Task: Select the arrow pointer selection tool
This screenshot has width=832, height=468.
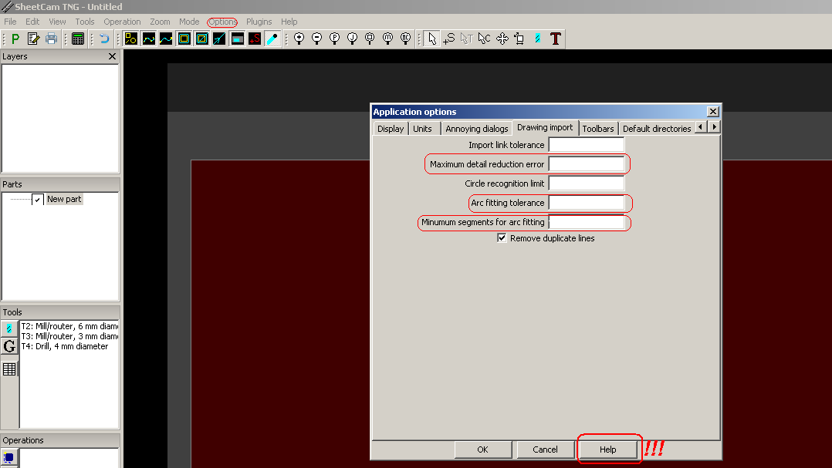Action: pos(432,39)
